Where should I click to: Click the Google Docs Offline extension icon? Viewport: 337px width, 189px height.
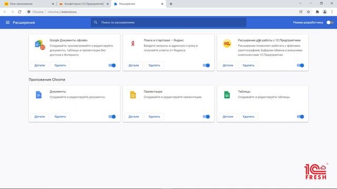point(40,45)
